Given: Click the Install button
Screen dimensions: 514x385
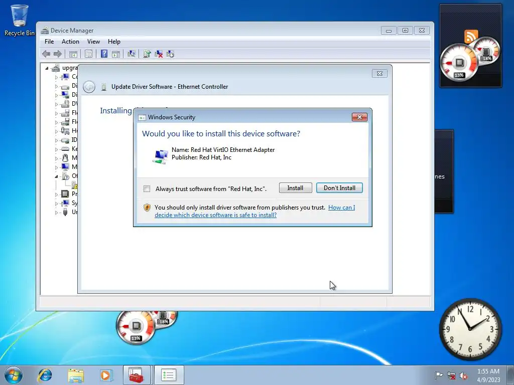Looking at the screenshot, I should tap(295, 188).
